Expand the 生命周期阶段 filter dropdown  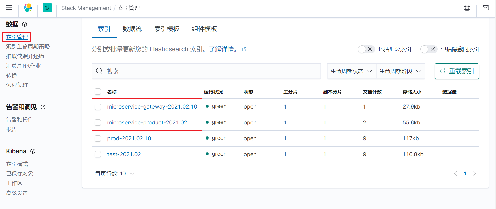point(400,71)
